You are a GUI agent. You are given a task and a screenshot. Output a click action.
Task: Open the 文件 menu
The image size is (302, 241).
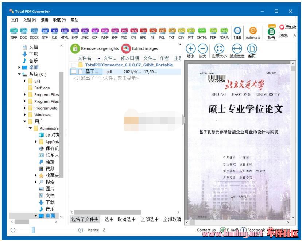15,20
